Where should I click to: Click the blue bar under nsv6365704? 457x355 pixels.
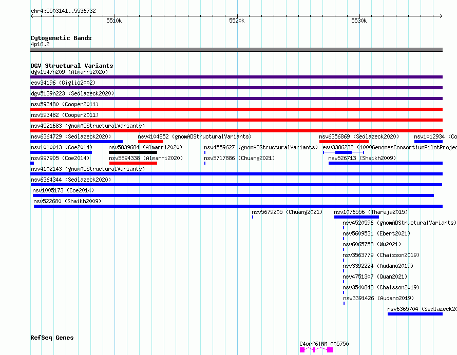[x=415, y=314]
